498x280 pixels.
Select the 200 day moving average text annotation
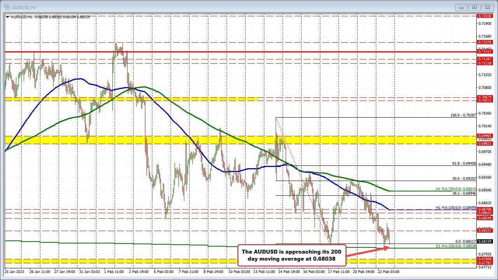click(x=290, y=254)
